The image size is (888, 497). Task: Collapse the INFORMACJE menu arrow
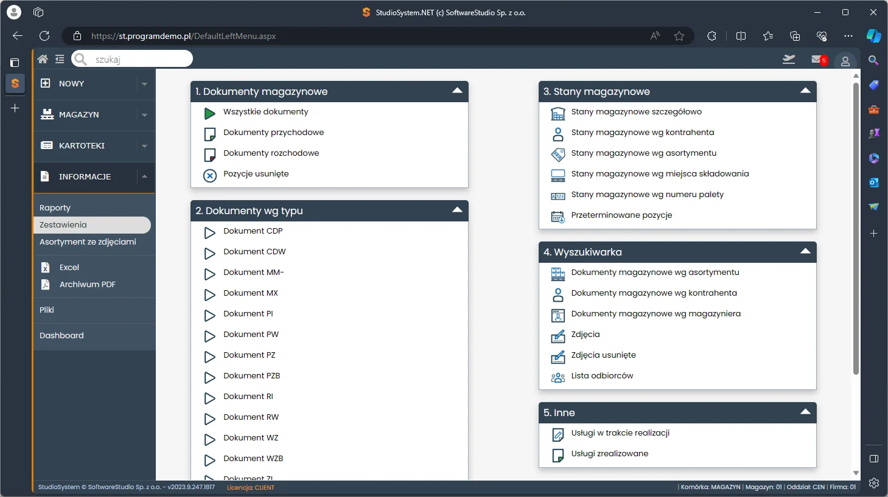(x=144, y=176)
